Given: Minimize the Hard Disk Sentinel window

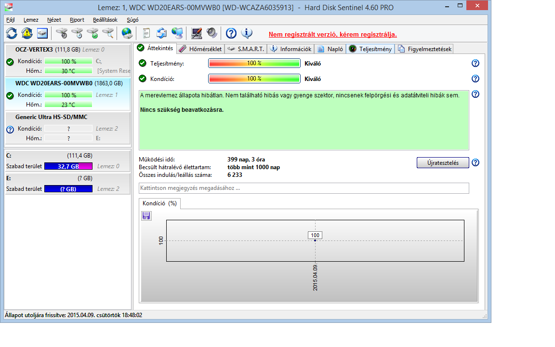Looking at the screenshot, I should (447, 6).
